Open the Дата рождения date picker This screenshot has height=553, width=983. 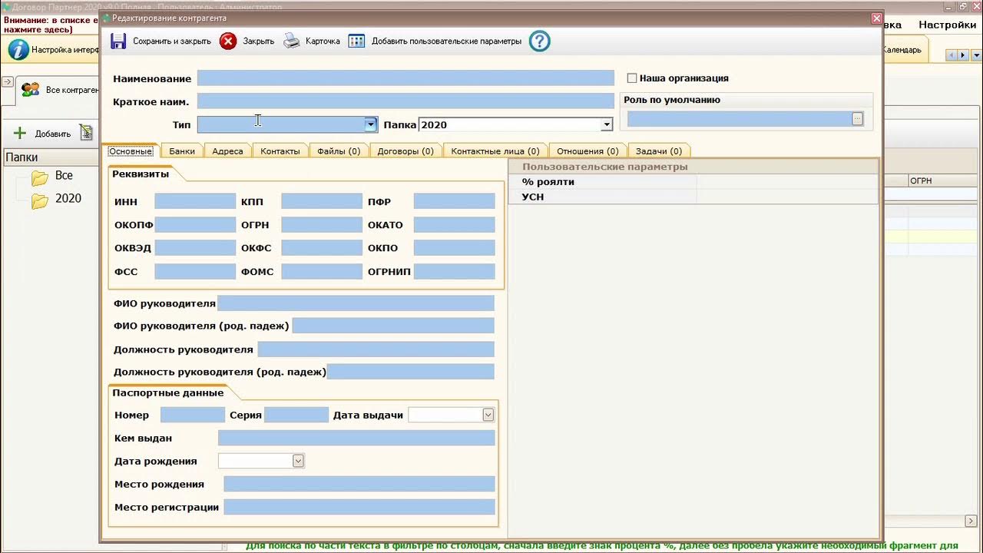[x=298, y=461]
